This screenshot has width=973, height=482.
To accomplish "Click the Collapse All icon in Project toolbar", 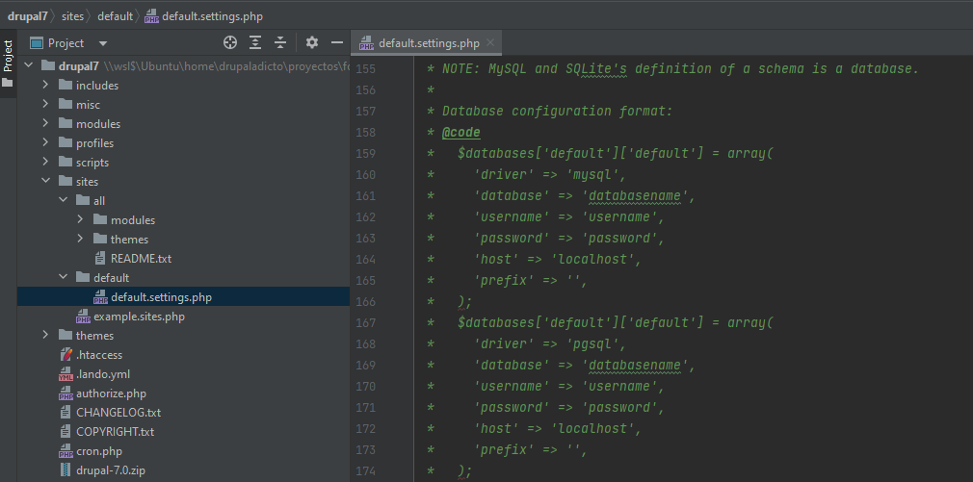I will [x=280, y=42].
